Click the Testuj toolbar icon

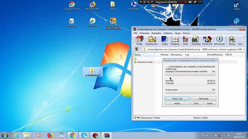[x=164, y=41]
